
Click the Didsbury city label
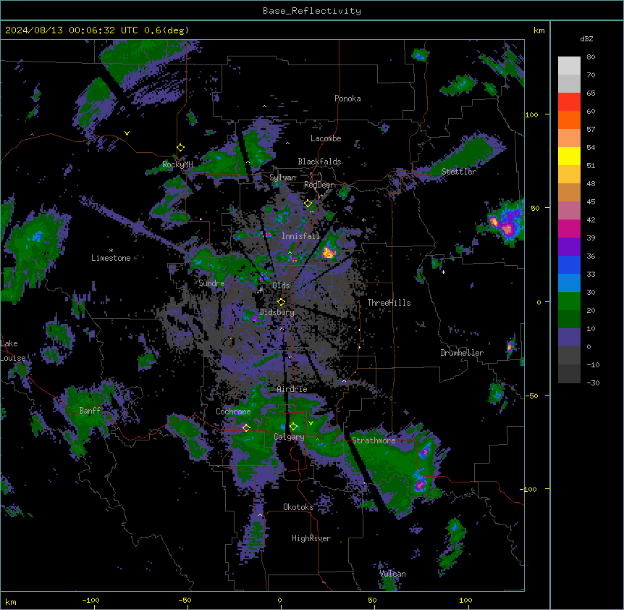[277, 312]
